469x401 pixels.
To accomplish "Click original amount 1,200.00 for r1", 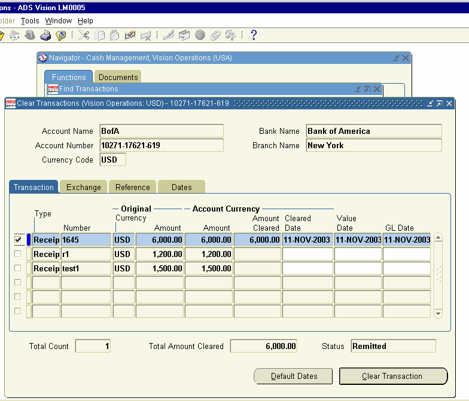I will (159, 254).
